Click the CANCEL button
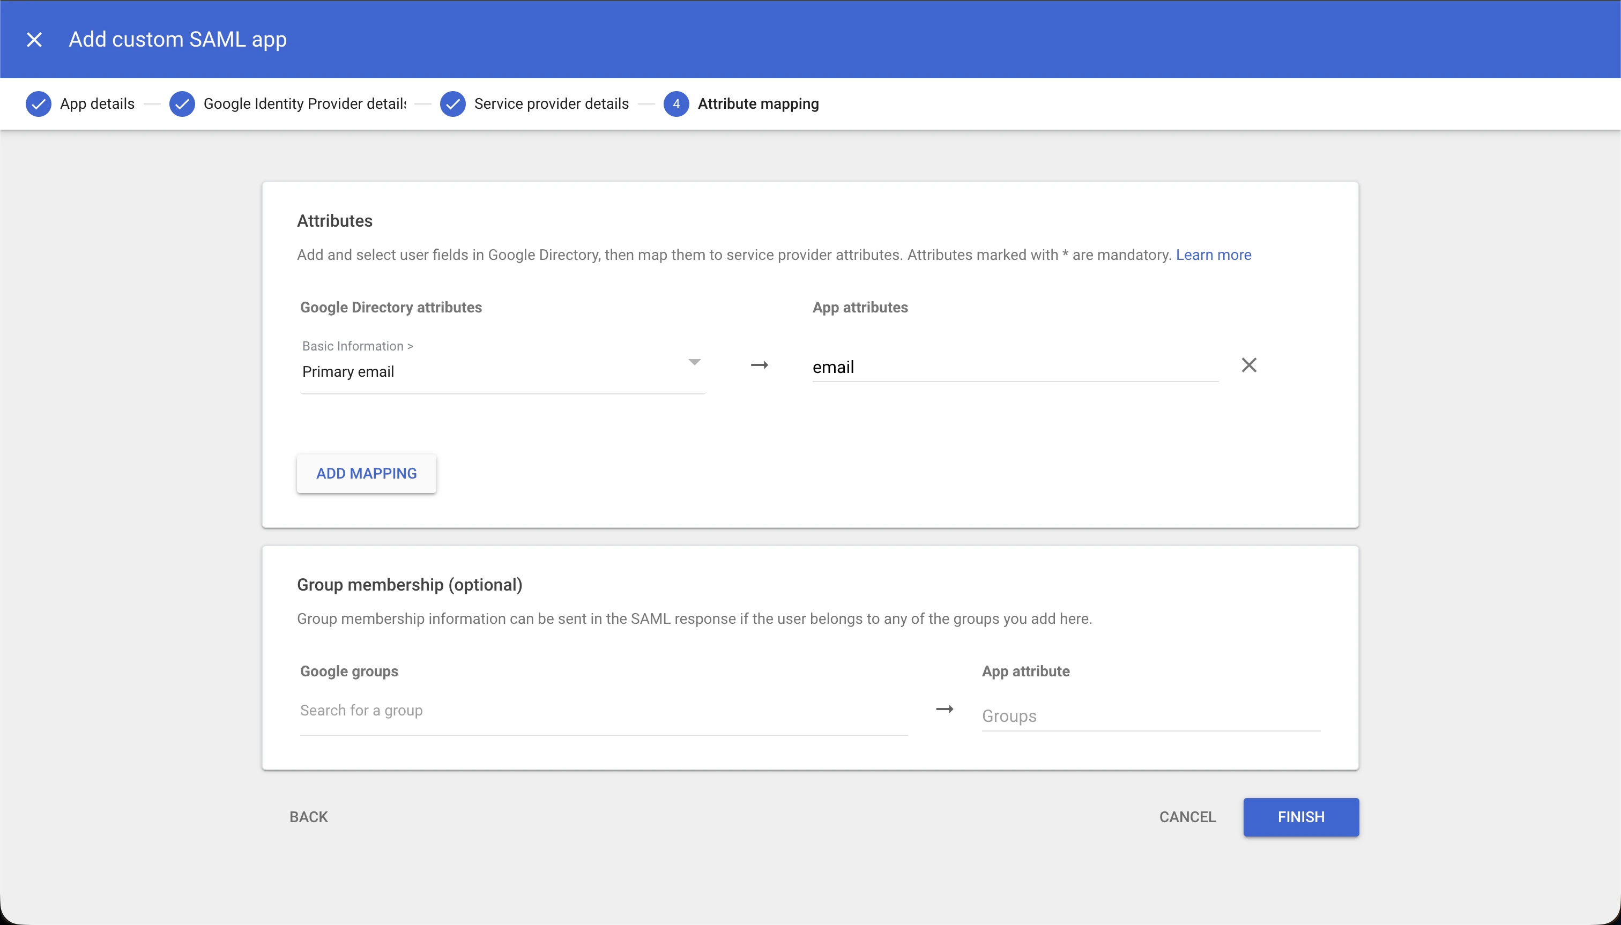 (x=1186, y=817)
